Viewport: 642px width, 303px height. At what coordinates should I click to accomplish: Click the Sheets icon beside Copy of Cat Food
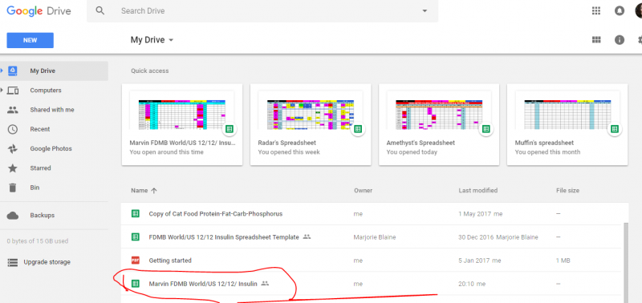click(x=135, y=213)
